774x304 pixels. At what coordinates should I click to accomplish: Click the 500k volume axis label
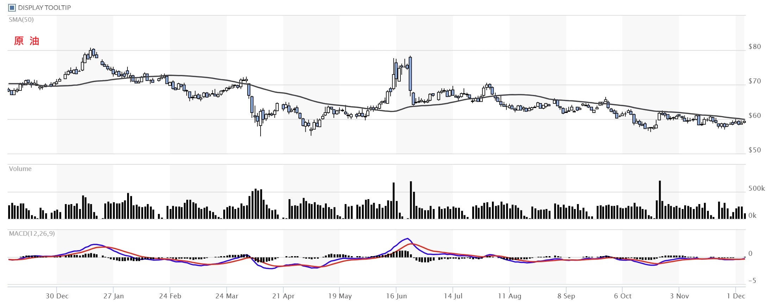pyautogui.click(x=756, y=189)
